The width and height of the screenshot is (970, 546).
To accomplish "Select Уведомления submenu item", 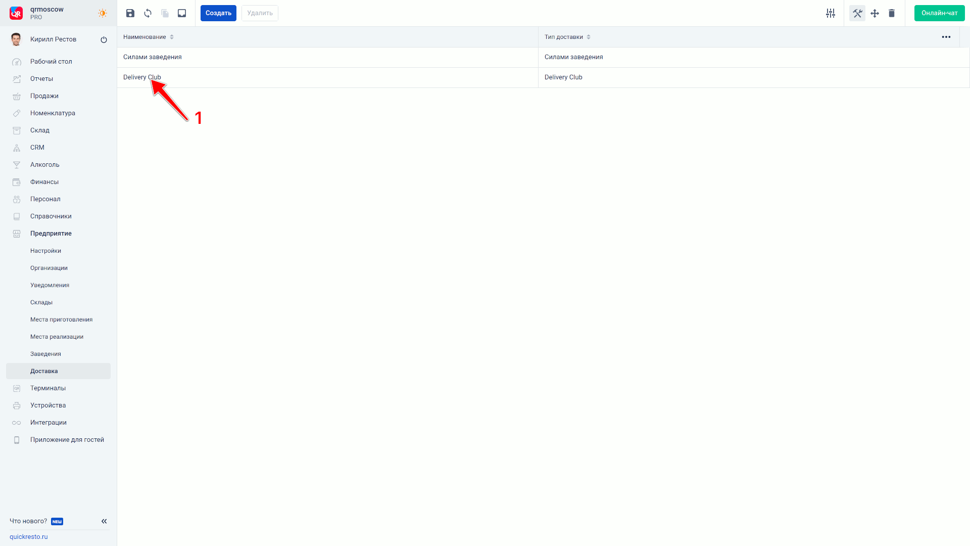I will [50, 285].
